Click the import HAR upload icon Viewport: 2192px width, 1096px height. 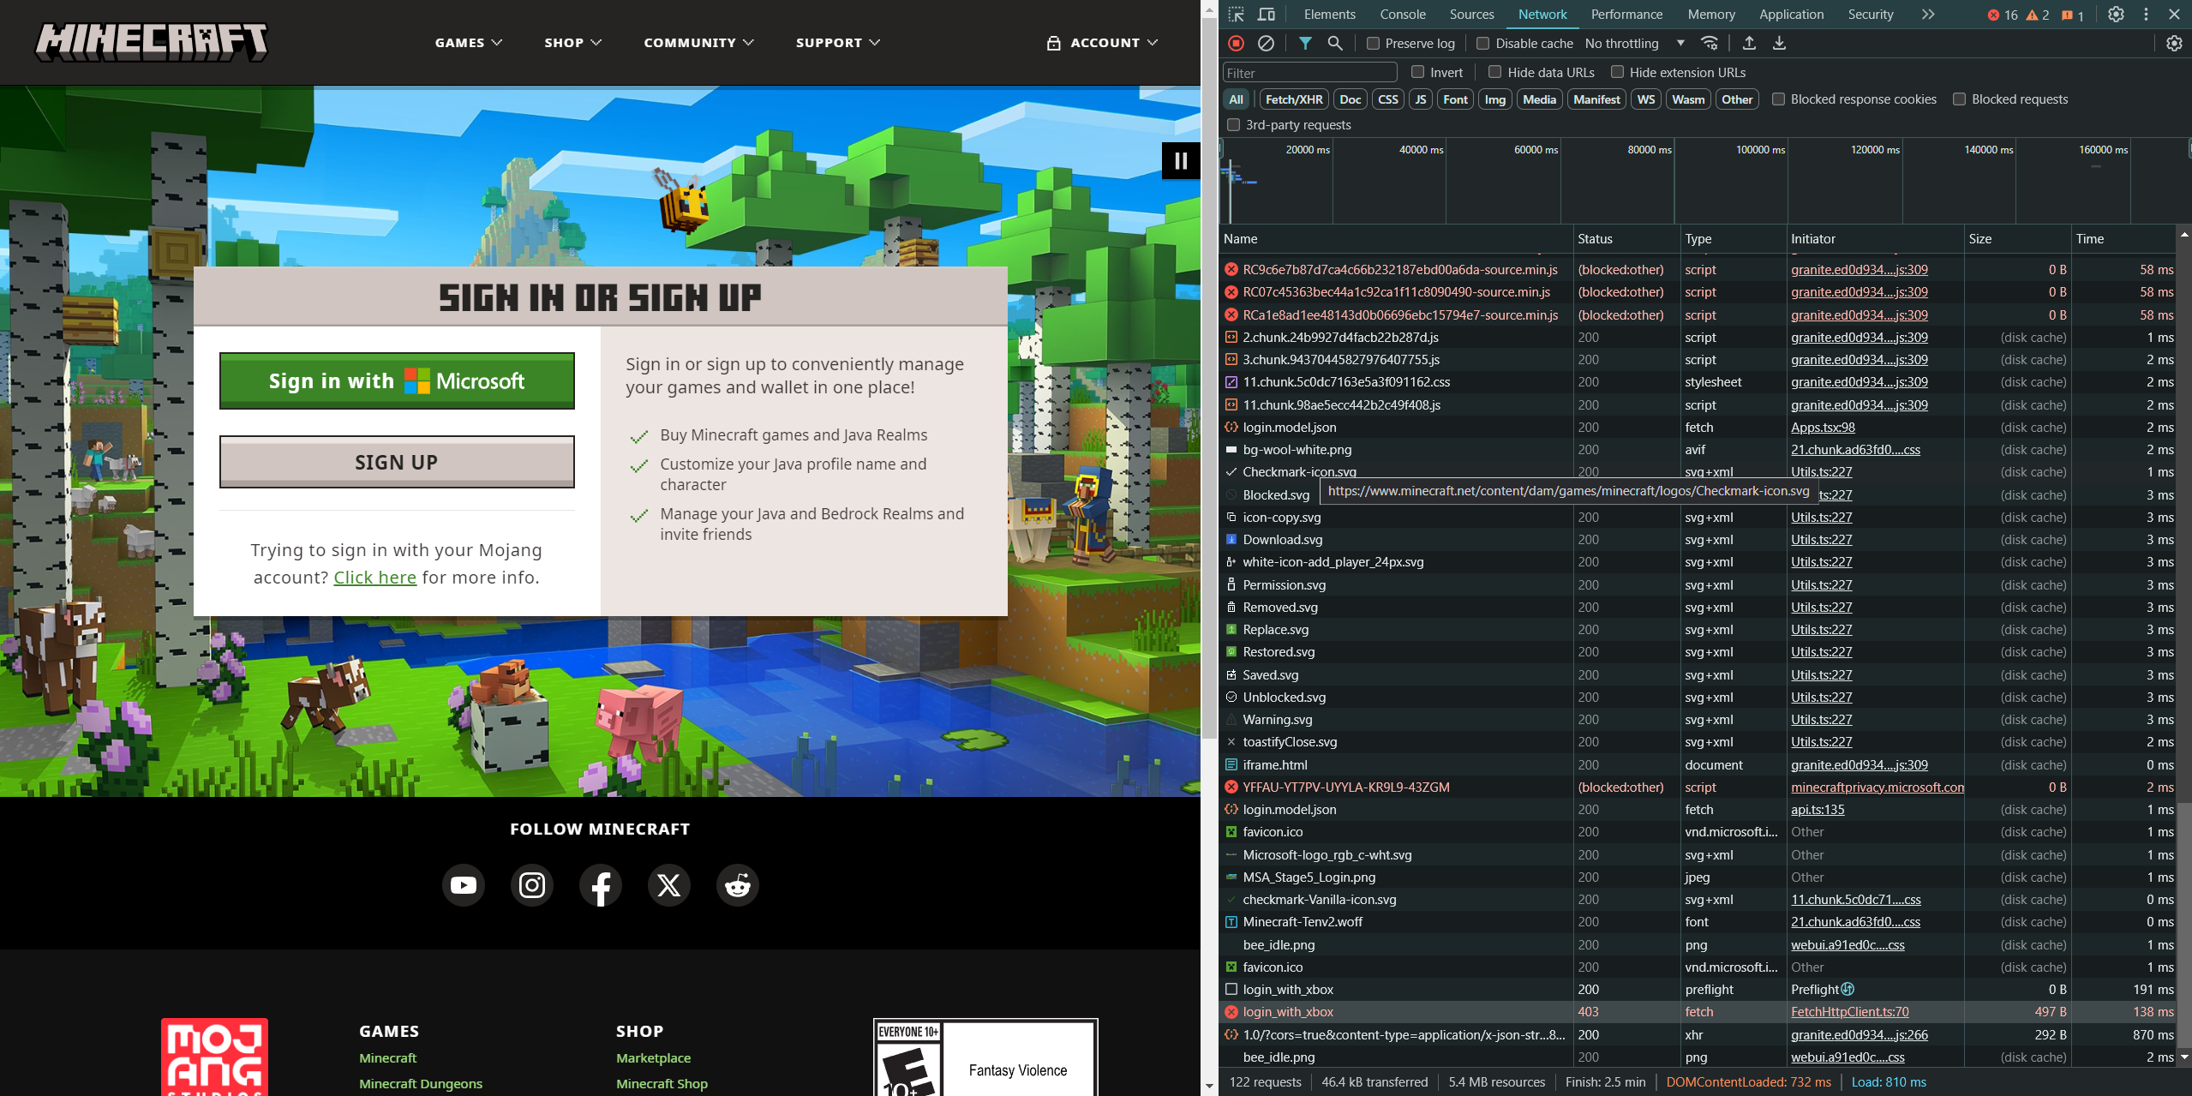coord(1749,43)
